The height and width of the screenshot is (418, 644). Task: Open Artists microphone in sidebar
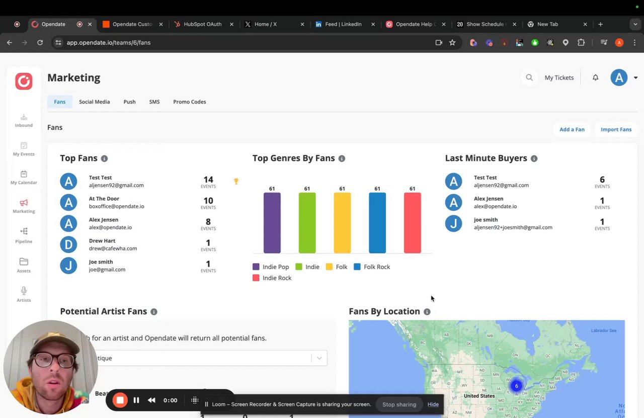point(24,294)
